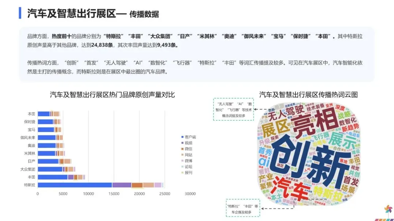The height and width of the screenshot is (221, 394).
Task: Click the 御风未来 axis label
Action: [x=28, y=137]
